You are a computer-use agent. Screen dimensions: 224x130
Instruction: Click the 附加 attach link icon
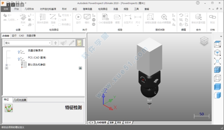(212, 17)
